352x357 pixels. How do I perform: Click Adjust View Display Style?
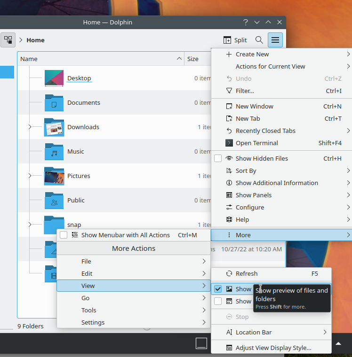click(273, 348)
